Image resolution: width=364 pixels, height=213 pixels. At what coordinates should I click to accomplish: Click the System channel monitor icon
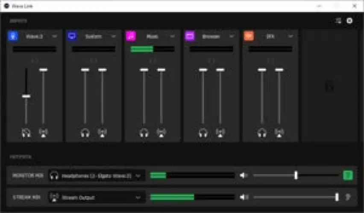tap(72, 36)
